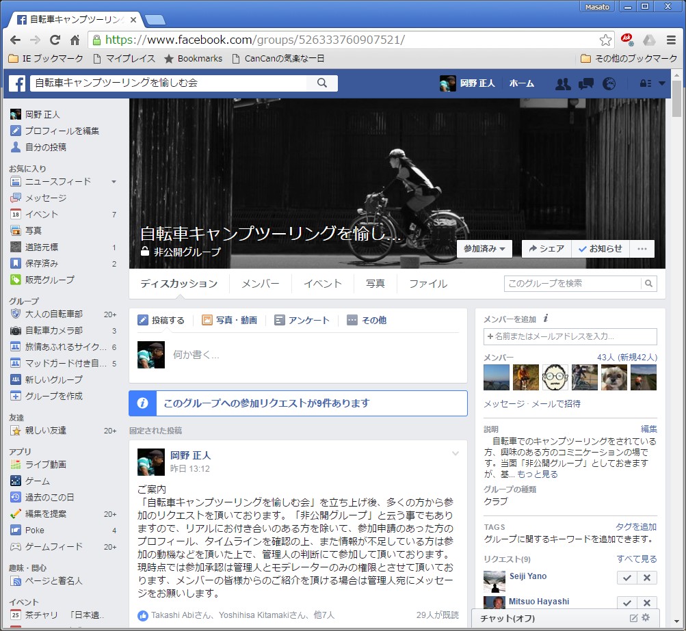
Task: Go to Chrome home page
Action: (x=75, y=40)
